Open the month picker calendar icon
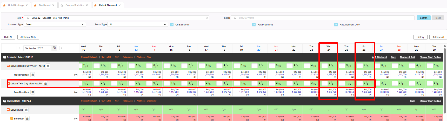447x121 pixels. [54, 48]
